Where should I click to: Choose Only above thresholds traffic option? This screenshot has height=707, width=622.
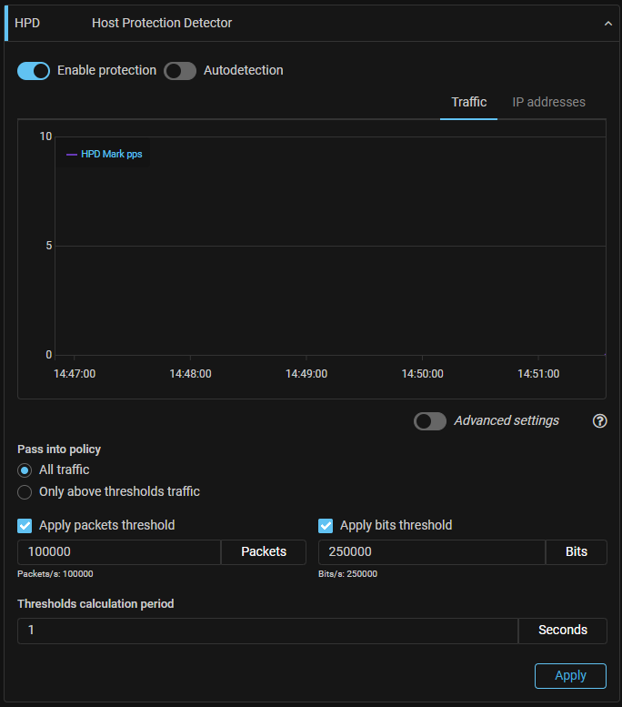pyautogui.click(x=25, y=492)
